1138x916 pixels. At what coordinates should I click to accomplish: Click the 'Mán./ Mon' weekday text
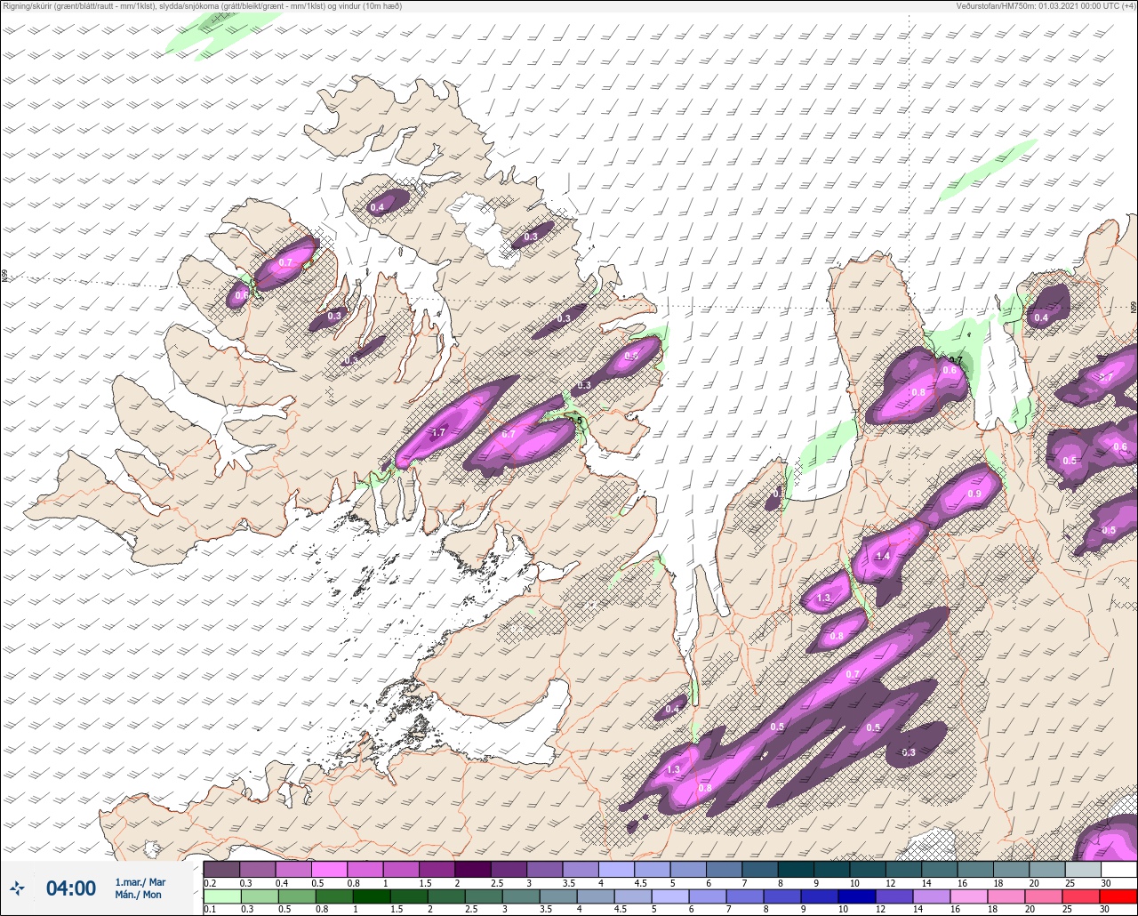pos(137,895)
